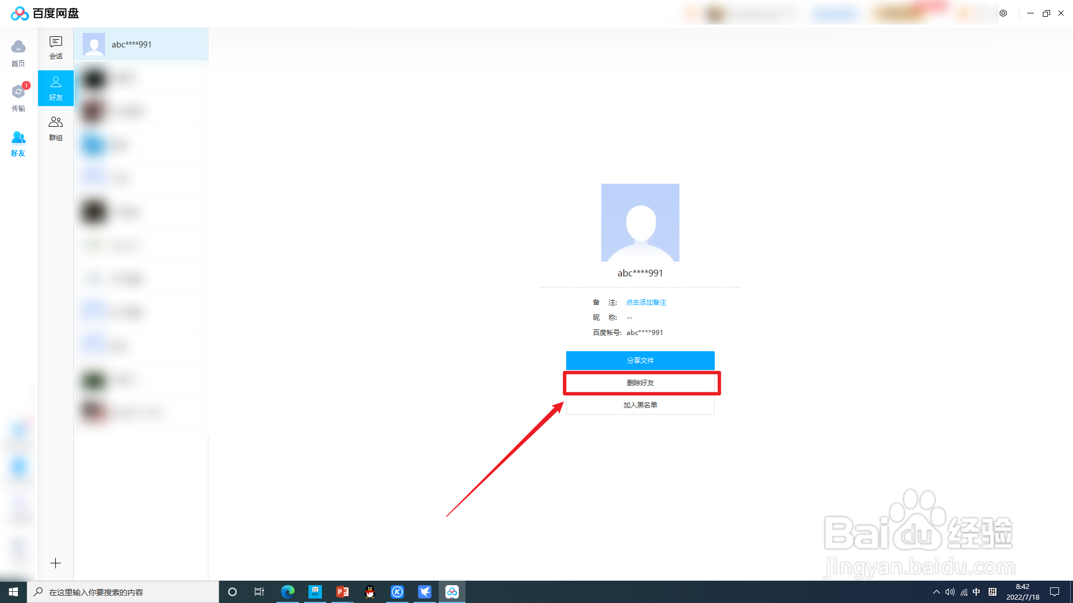Select the 好友 icon in left navigation

pos(18,142)
